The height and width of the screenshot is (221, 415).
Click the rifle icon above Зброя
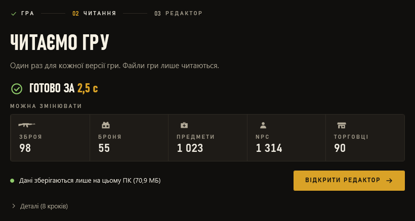[27, 125]
